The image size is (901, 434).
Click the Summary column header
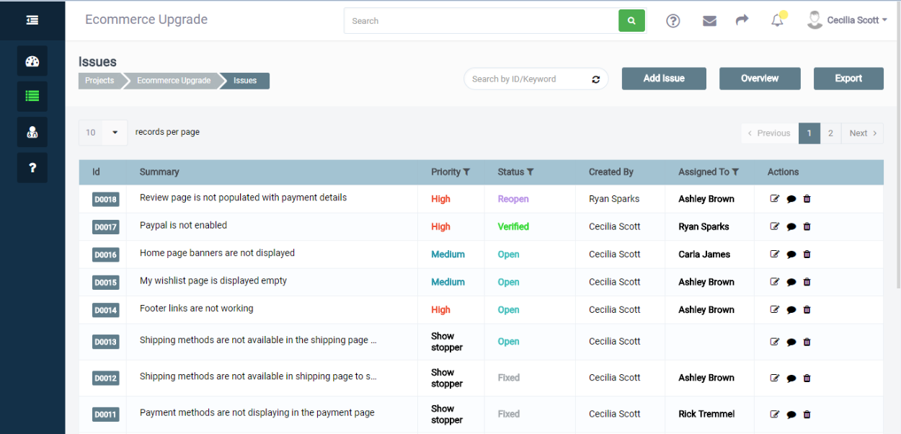point(159,172)
